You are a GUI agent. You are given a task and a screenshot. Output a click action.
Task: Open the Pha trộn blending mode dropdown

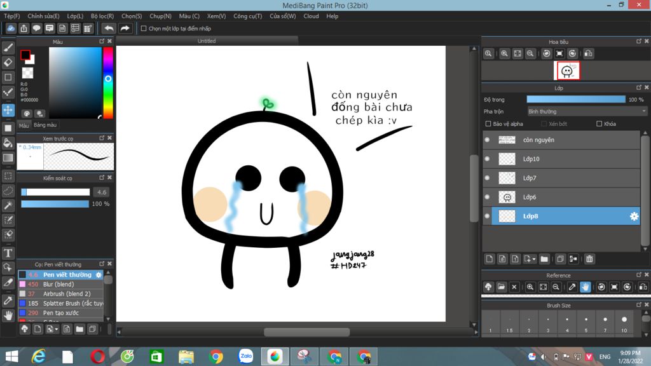click(x=587, y=112)
